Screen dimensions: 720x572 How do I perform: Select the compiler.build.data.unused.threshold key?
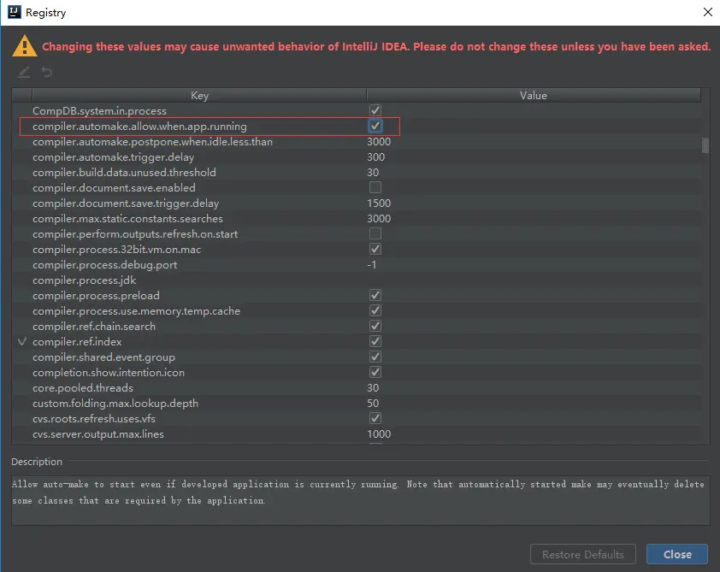tap(124, 173)
